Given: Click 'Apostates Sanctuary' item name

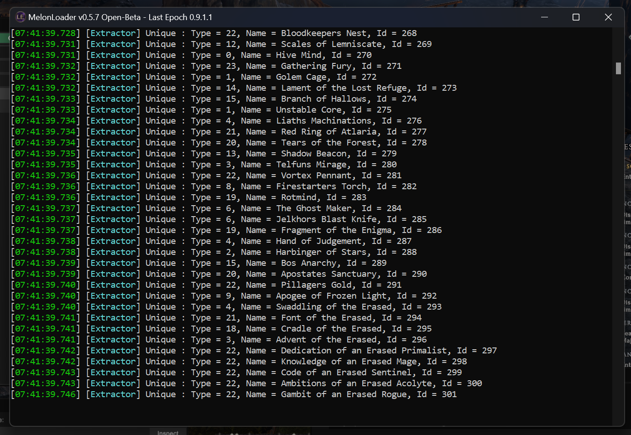Looking at the screenshot, I should coord(329,274).
